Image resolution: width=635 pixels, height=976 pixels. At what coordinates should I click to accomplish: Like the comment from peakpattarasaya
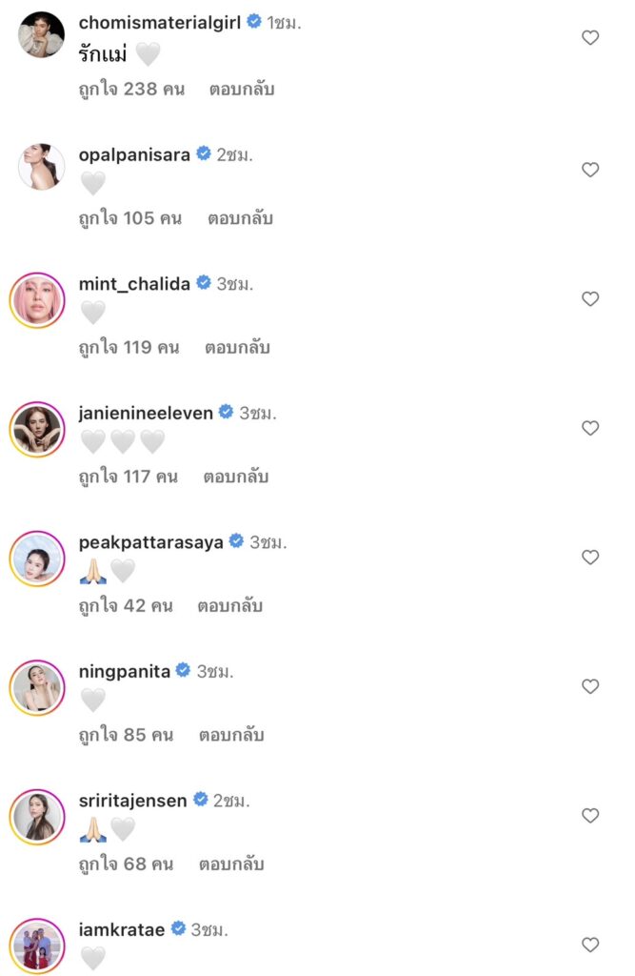(x=590, y=558)
